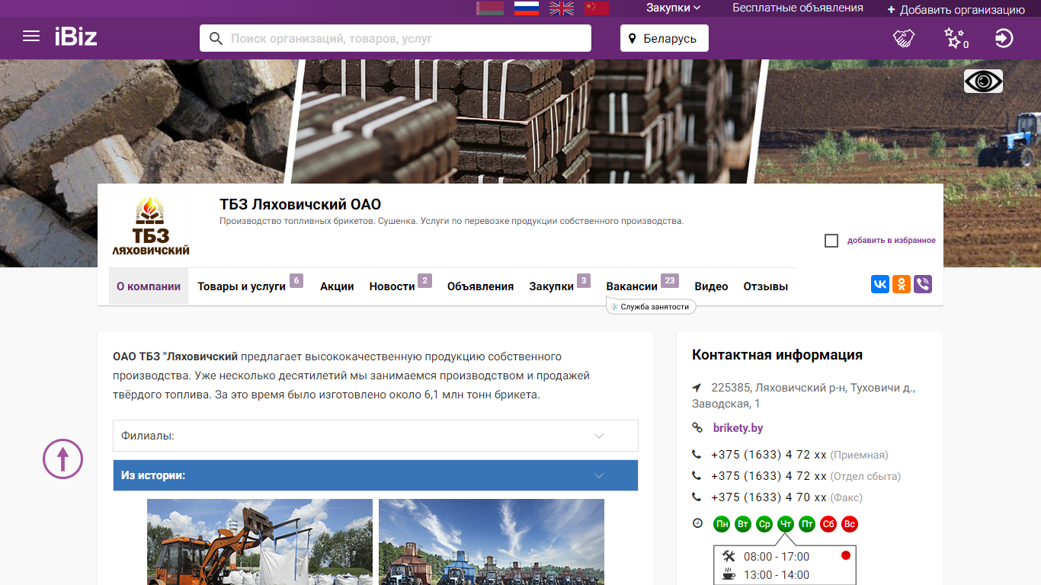Open the loader tractor photo thumbnail
Image resolution: width=1041 pixels, height=585 pixels.
click(260, 542)
